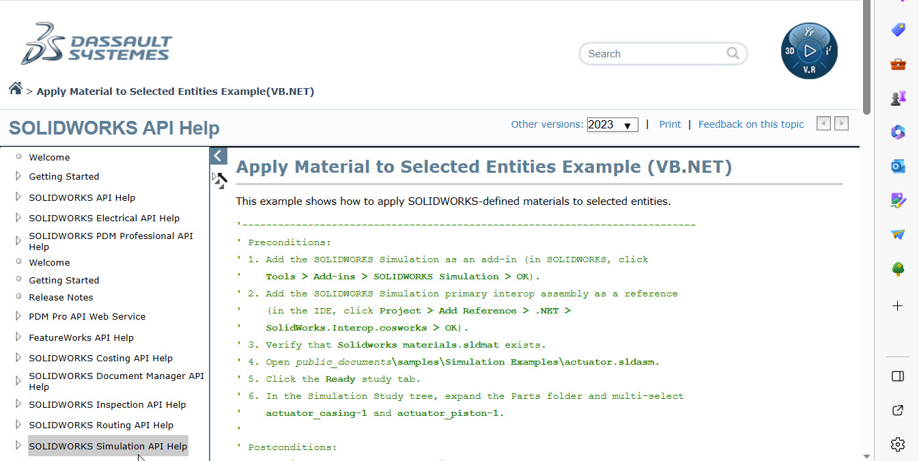Select SOLIDWORKS Simulation API Help in the tree

pos(108,446)
